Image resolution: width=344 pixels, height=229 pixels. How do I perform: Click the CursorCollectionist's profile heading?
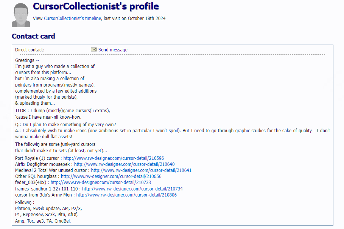click(x=96, y=6)
